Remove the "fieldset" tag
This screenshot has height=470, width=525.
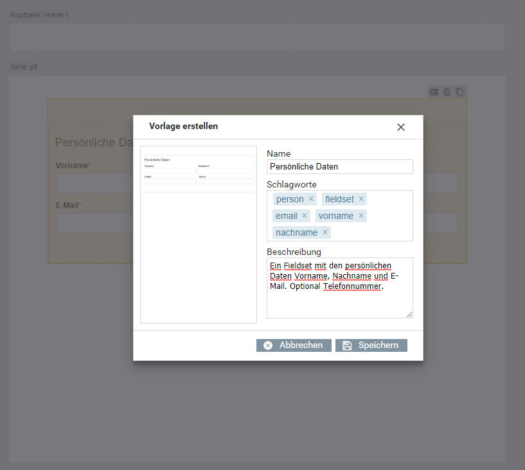(361, 199)
